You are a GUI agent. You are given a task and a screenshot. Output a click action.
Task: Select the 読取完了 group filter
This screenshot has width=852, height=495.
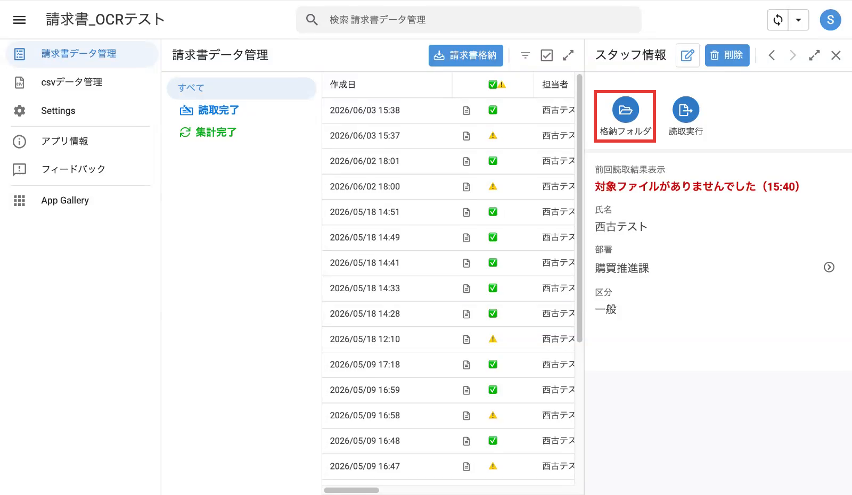point(209,110)
